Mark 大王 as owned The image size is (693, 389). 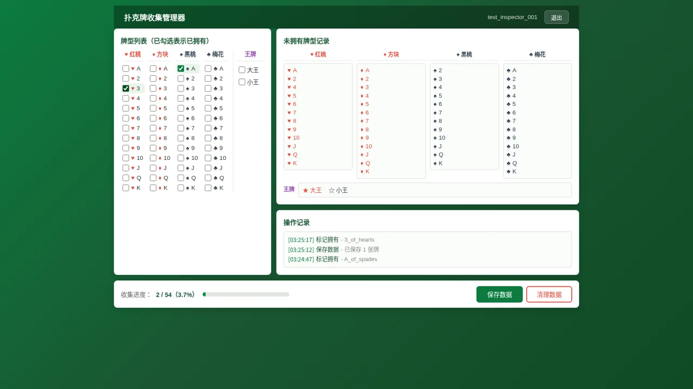pos(242,70)
